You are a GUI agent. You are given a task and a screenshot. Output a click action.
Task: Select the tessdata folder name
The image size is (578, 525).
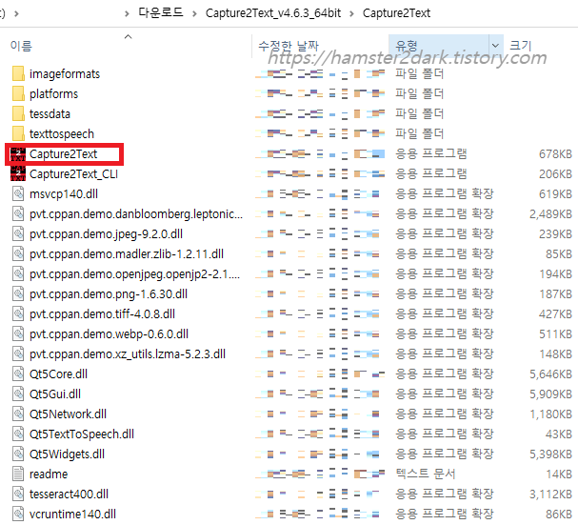(50, 113)
